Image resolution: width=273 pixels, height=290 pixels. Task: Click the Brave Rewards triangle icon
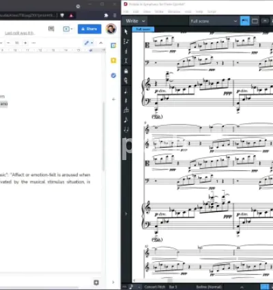(71, 15)
